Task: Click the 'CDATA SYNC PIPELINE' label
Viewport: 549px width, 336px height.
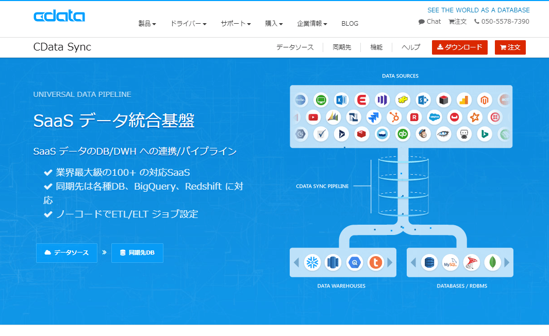Action: (x=322, y=186)
